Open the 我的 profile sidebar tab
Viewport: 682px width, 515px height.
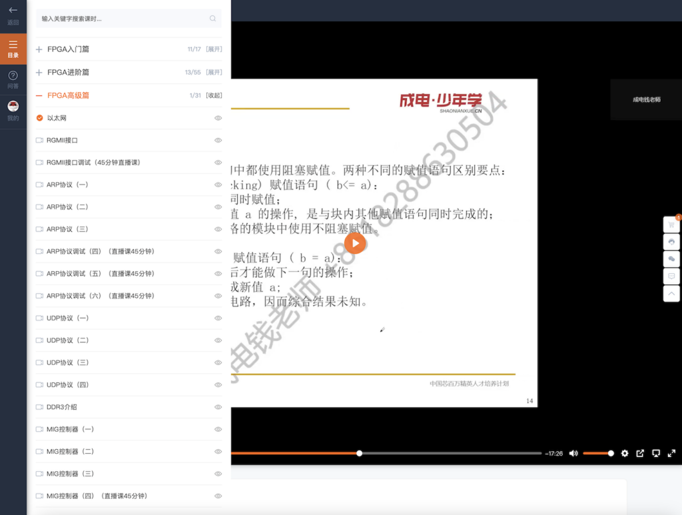(x=13, y=111)
